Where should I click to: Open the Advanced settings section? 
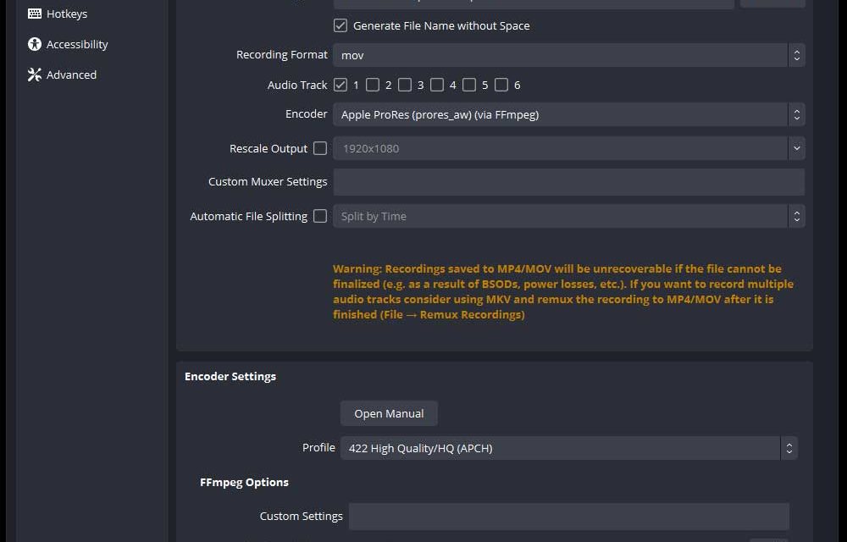tap(71, 75)
